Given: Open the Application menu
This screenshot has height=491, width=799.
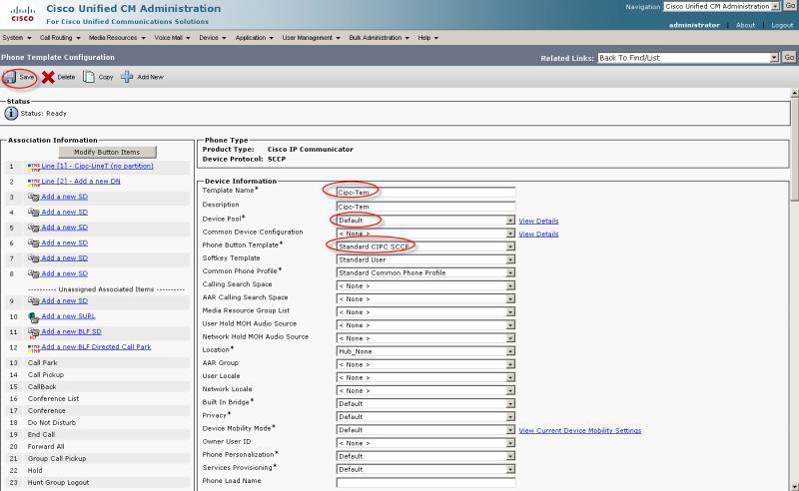Looking at the screenshot, I should 255,38.
